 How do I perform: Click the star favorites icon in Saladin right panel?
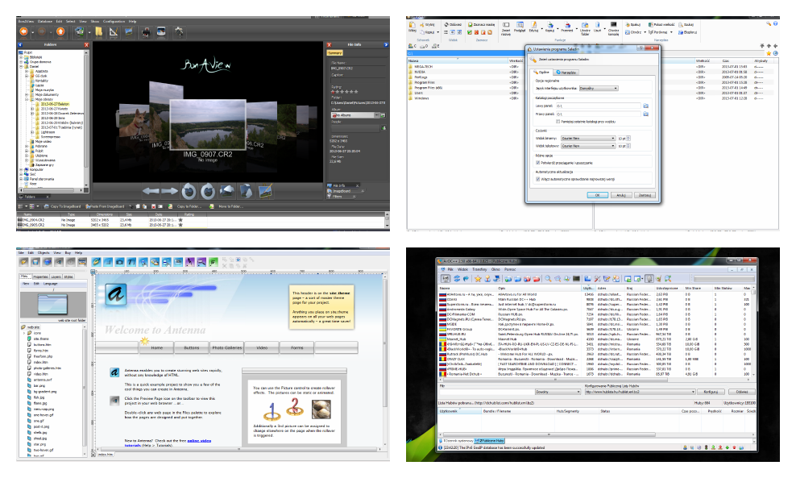pyautogui.click(x=769, y=53)
